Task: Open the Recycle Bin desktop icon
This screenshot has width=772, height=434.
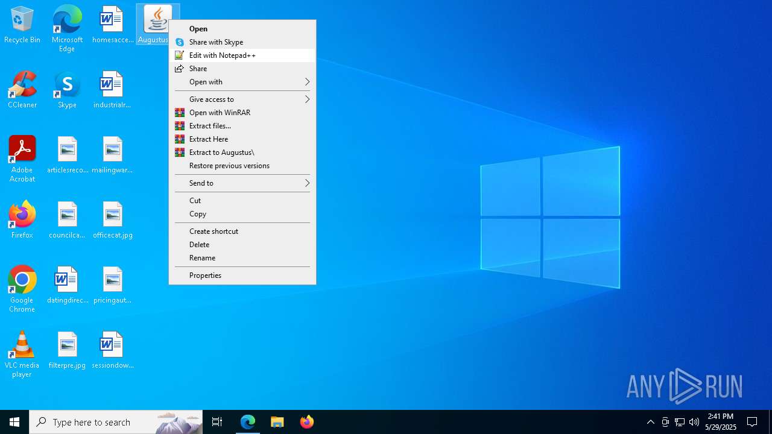Action: coord(22,25)
